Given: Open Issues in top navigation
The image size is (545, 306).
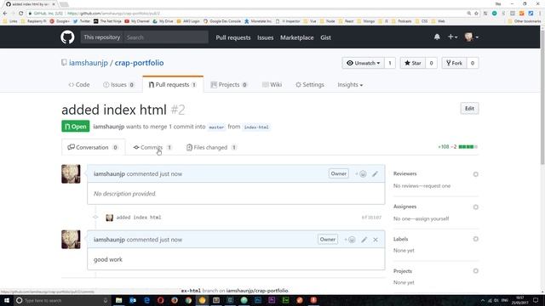Looking at the screenshot, I should pos(265,37).
